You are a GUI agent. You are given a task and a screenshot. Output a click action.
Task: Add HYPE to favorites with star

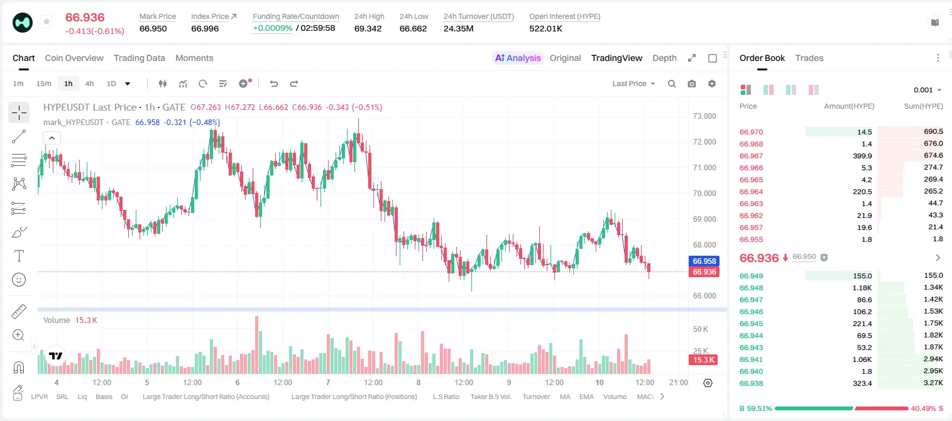[x=47, y=22]
